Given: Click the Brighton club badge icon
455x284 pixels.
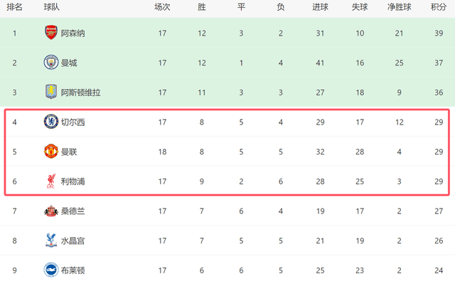Looking at the screenshot, I should point(51,270).
